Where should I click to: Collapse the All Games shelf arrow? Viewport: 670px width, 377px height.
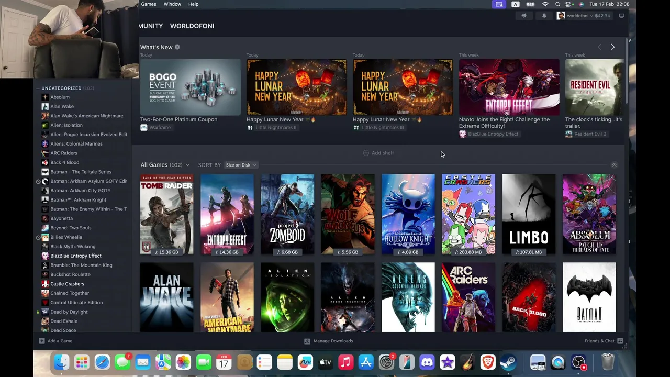pyautogui.click(x=614, y=165)
